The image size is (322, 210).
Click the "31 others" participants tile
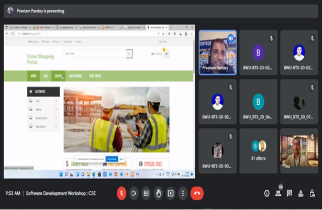(259, 151)
